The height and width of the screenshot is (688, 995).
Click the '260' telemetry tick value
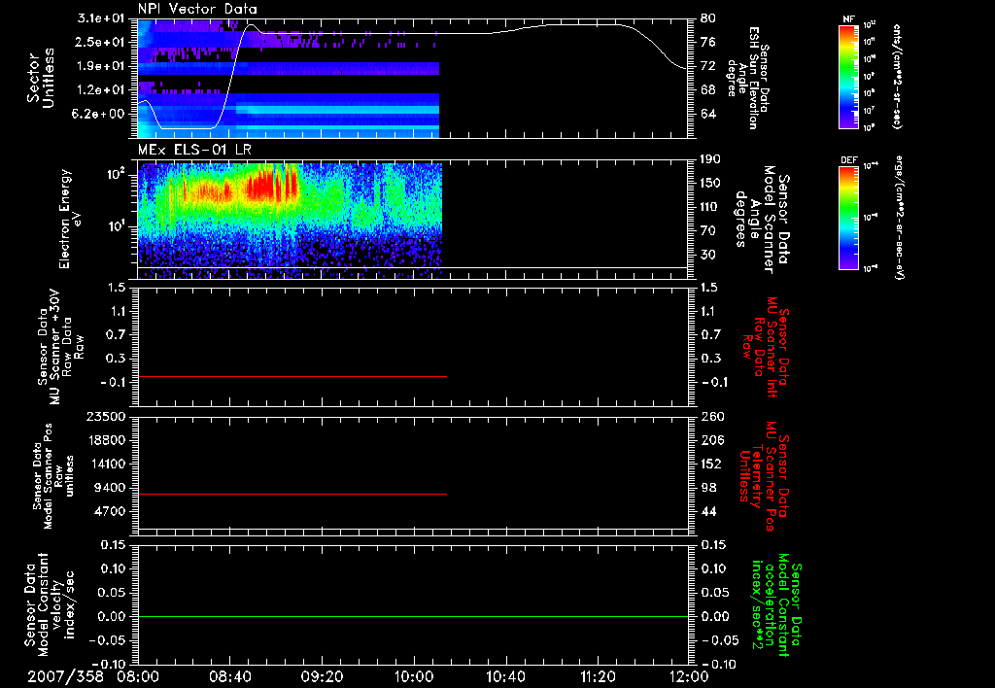pos(712,416)
